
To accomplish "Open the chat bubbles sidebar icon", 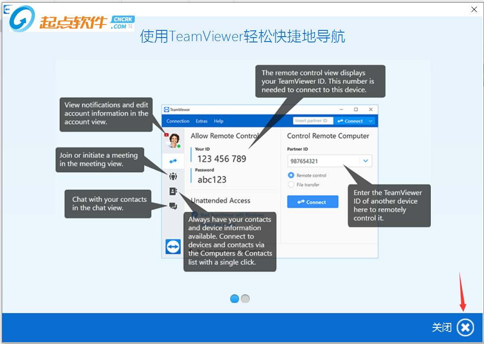I will [173, 206].
